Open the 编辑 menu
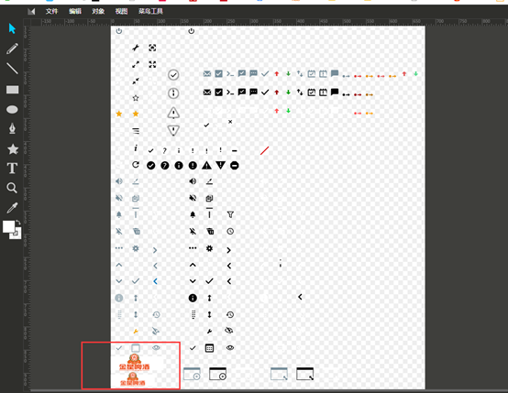Viewport: 508px width, 393px height. (75, 11)
